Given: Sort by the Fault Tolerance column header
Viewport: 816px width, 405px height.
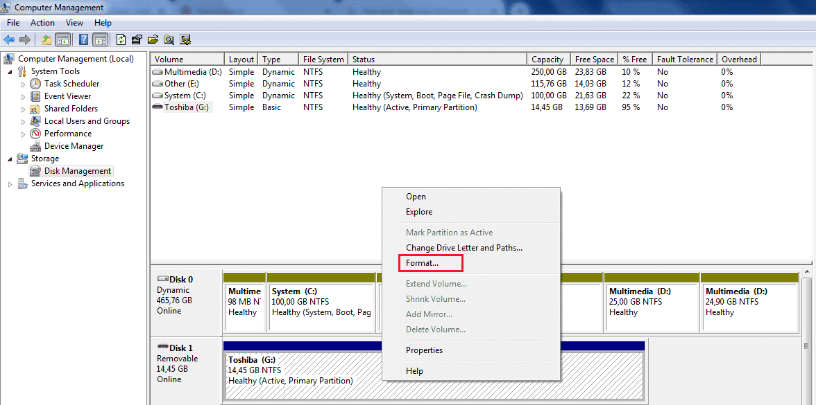Looking at the screenshot, I should pyautogui.click(x=685, y=60).
